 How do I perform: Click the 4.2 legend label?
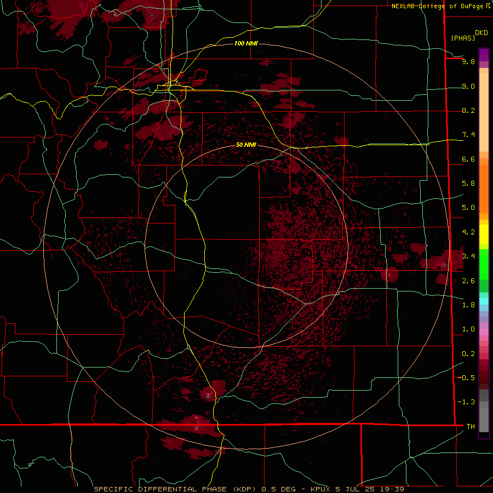(x=468, y=232)
